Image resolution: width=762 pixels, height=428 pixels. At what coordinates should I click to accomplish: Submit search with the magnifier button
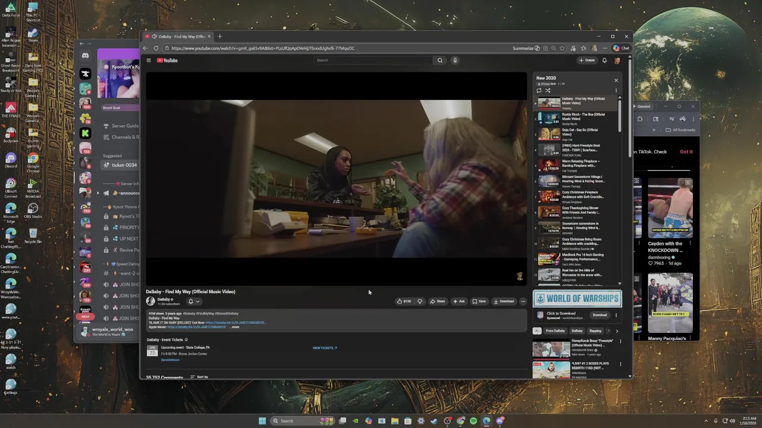pos(440,60)
